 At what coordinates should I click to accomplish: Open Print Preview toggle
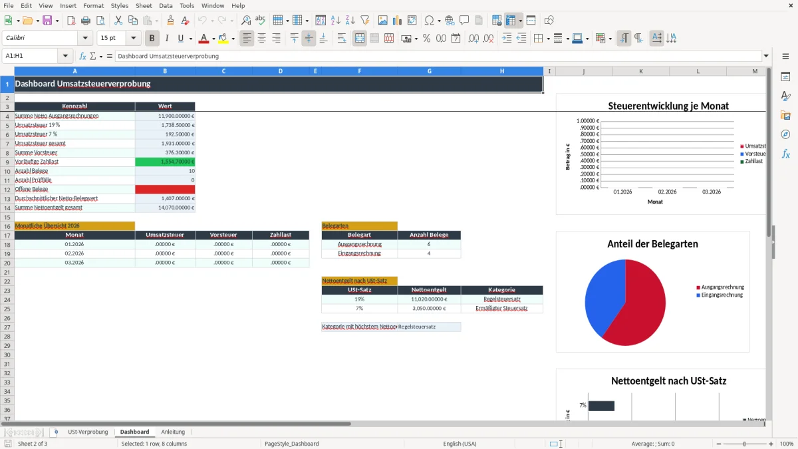coord(100,21)
